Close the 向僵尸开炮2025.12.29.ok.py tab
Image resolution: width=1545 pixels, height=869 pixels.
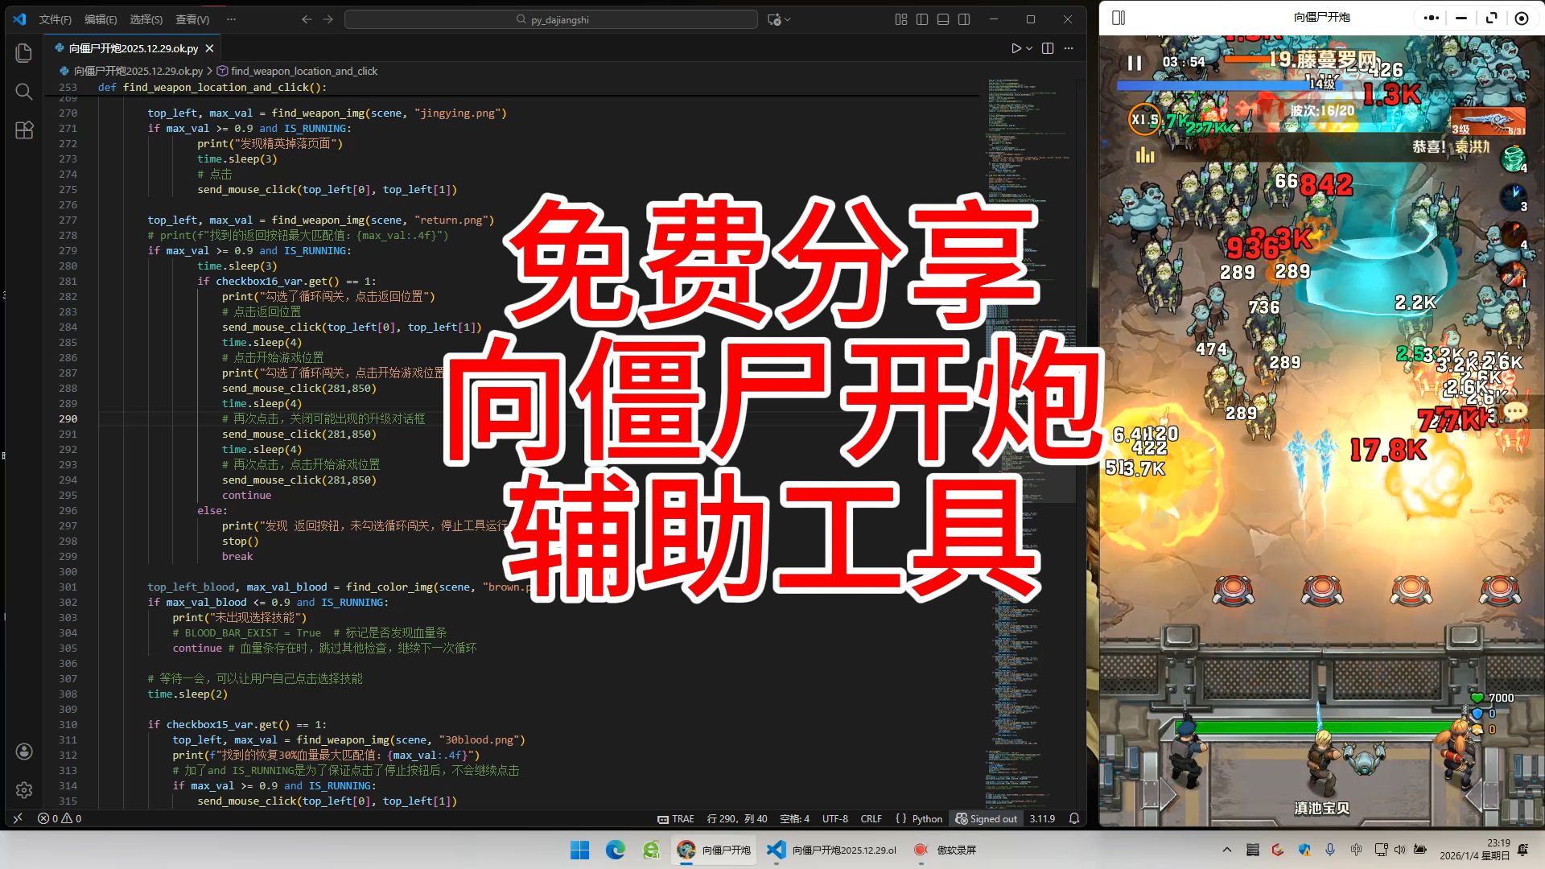[x=209, y=48]
